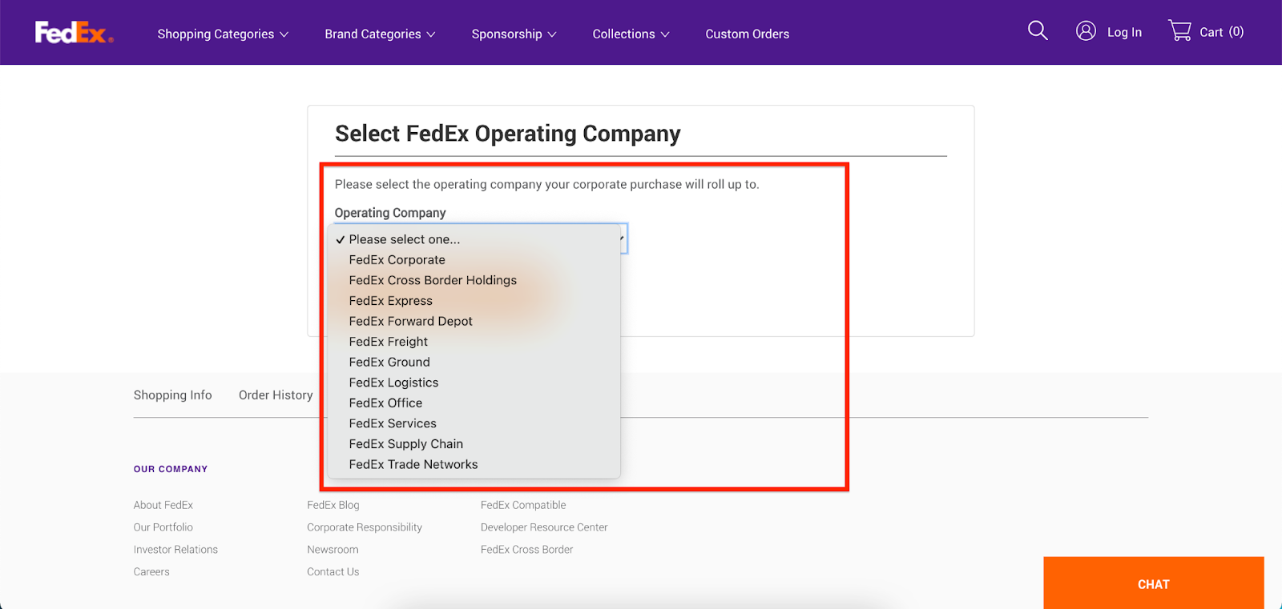The height and width of the screenshot is (609, 1282).
Task: Expand Shopping Categories menu
Action: [x=223, y=34]
